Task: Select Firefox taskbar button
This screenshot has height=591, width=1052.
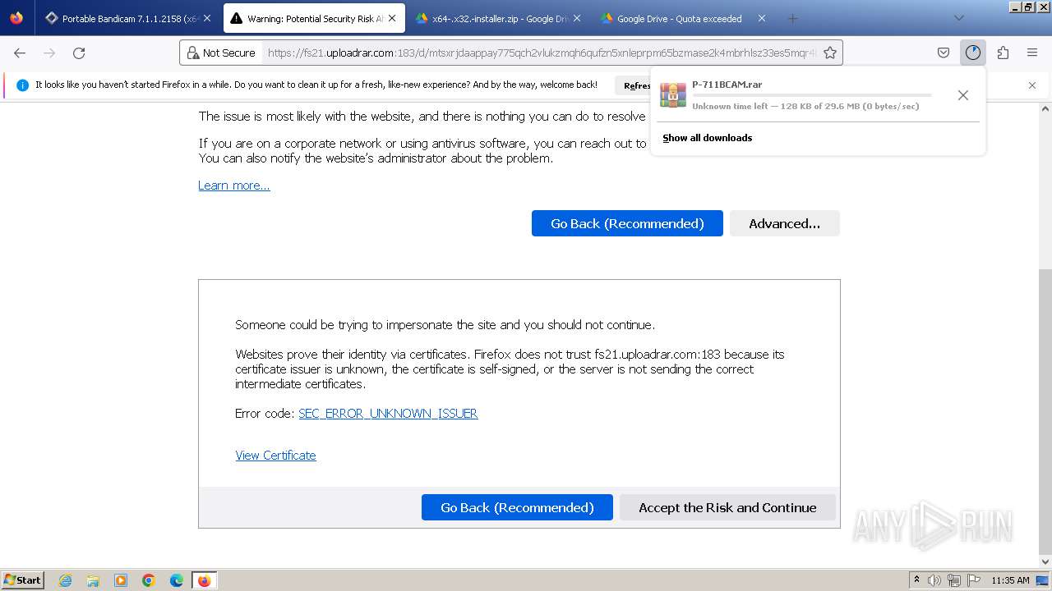Action: (205, 580)
